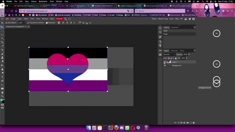Click the red Account button

[x=59, y=19]
